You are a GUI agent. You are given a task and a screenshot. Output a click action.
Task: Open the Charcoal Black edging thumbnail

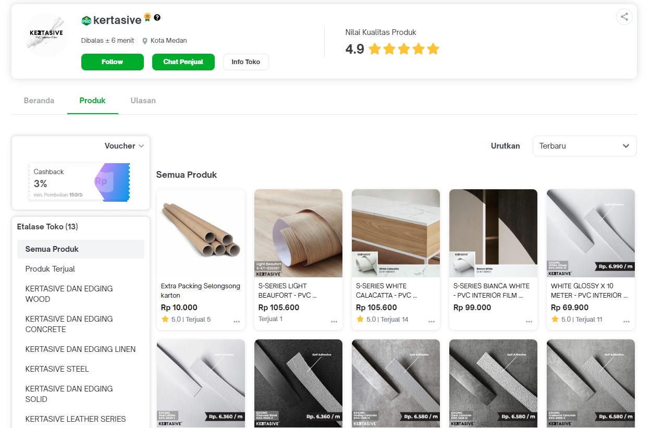pos(298,384)
